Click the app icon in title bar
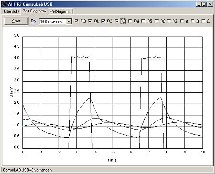The height and width of the screenshot is (174, 215). (x=4, y=4)
